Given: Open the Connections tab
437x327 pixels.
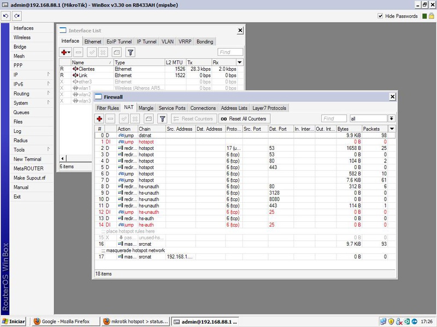Looking at the screenshot, I should (203, 108).
